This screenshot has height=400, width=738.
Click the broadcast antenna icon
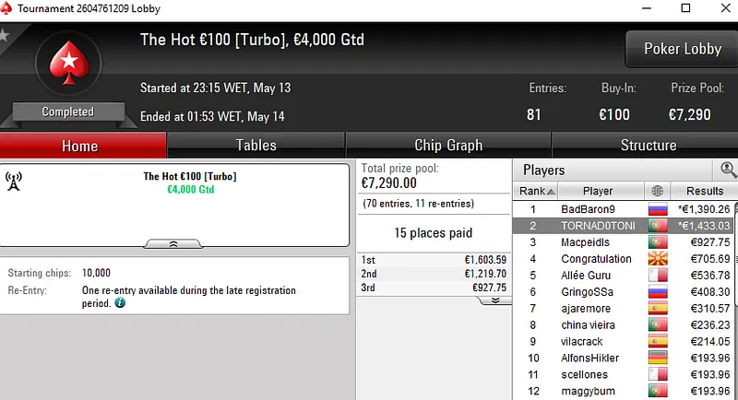(14, 179)
